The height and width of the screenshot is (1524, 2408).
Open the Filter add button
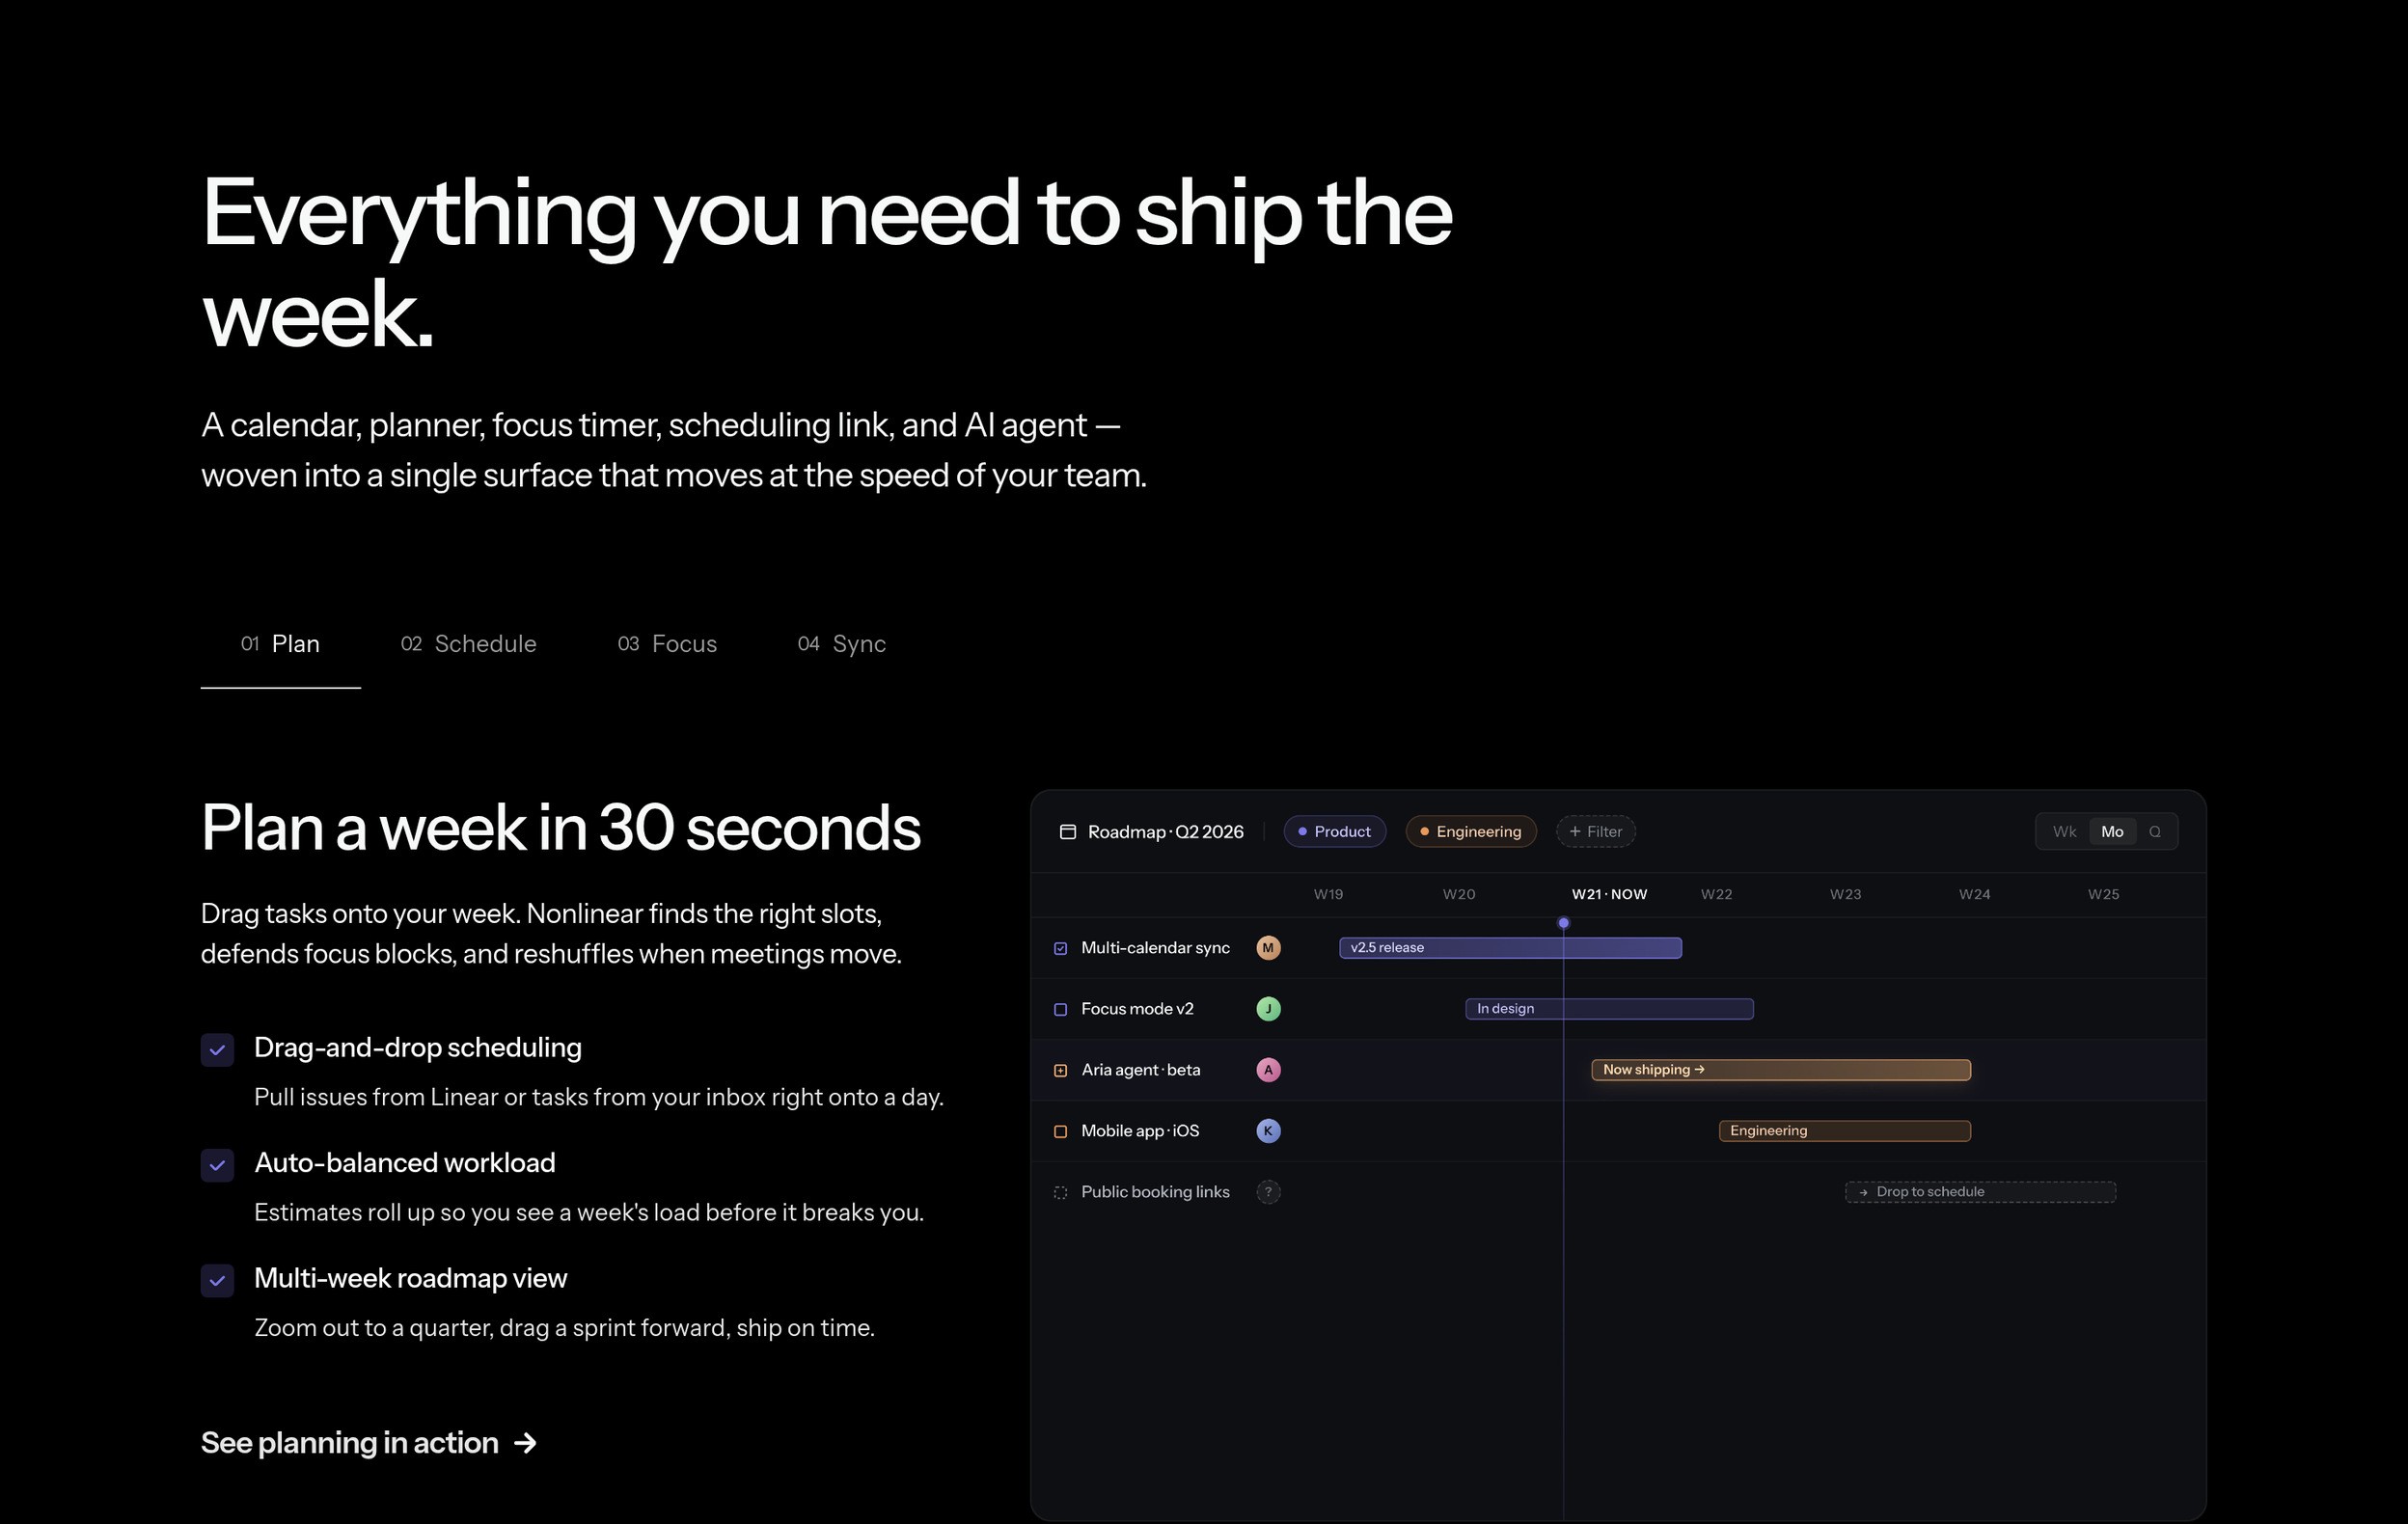(1595, 831)
